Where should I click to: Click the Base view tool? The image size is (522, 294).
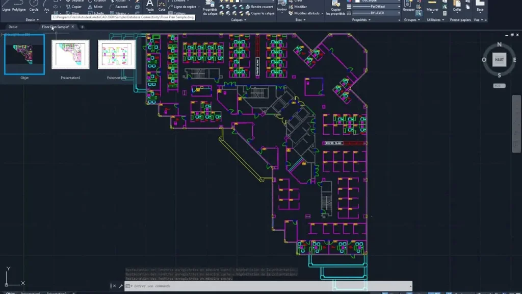[x=480, y=6]
